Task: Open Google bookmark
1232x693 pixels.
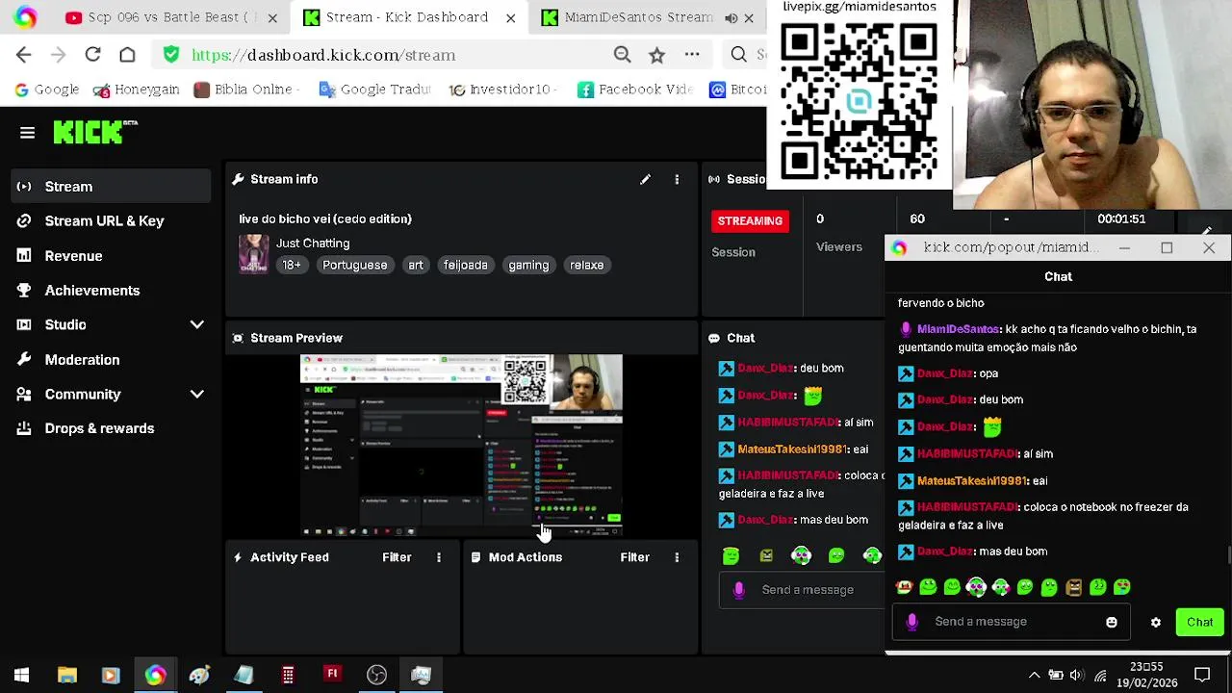Action: click(46, 90)
